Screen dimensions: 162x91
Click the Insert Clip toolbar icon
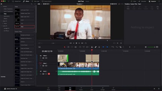point(80,47)
